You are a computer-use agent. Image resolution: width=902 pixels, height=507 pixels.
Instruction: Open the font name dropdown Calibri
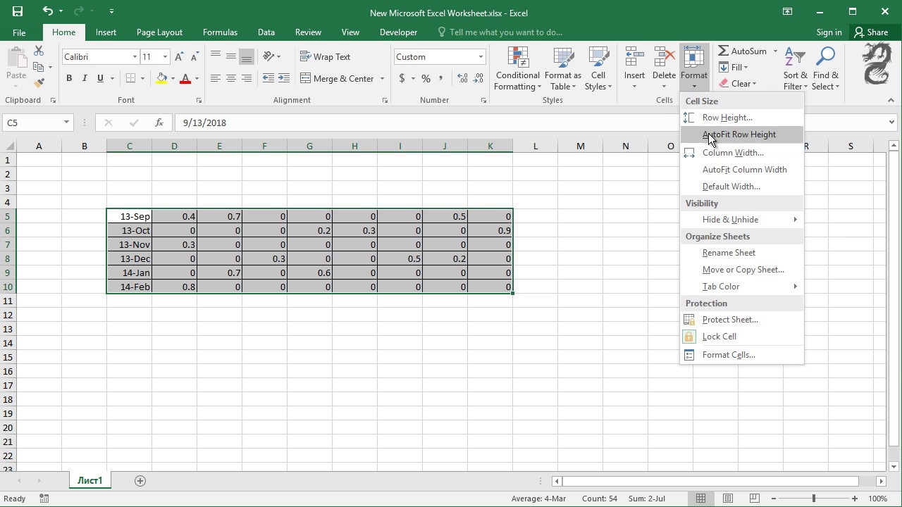point(135,57)
